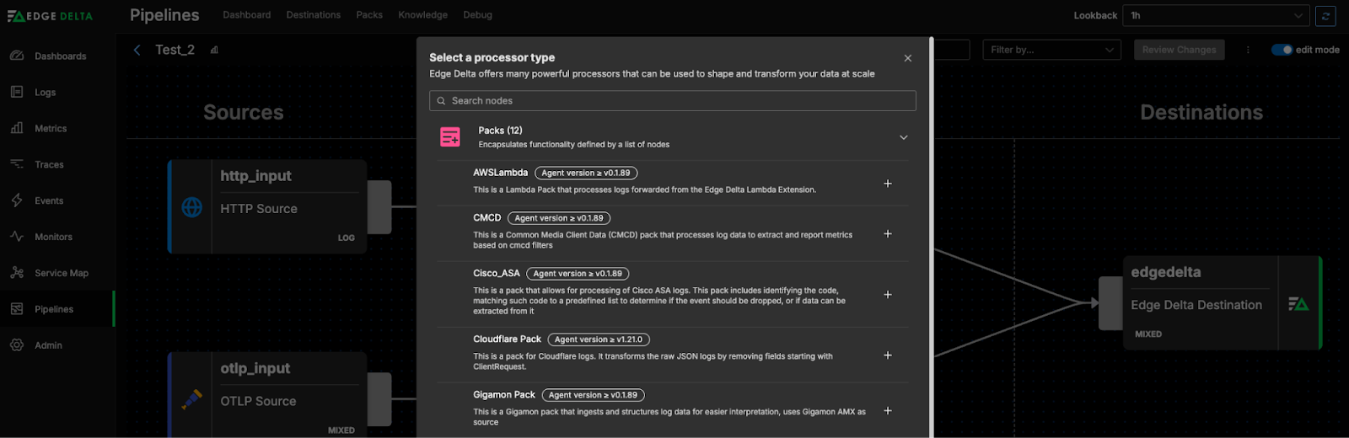This screenshot has height=438, width=1349.
Task: Open the Service Map icon
Action: [x=17, y=273]
